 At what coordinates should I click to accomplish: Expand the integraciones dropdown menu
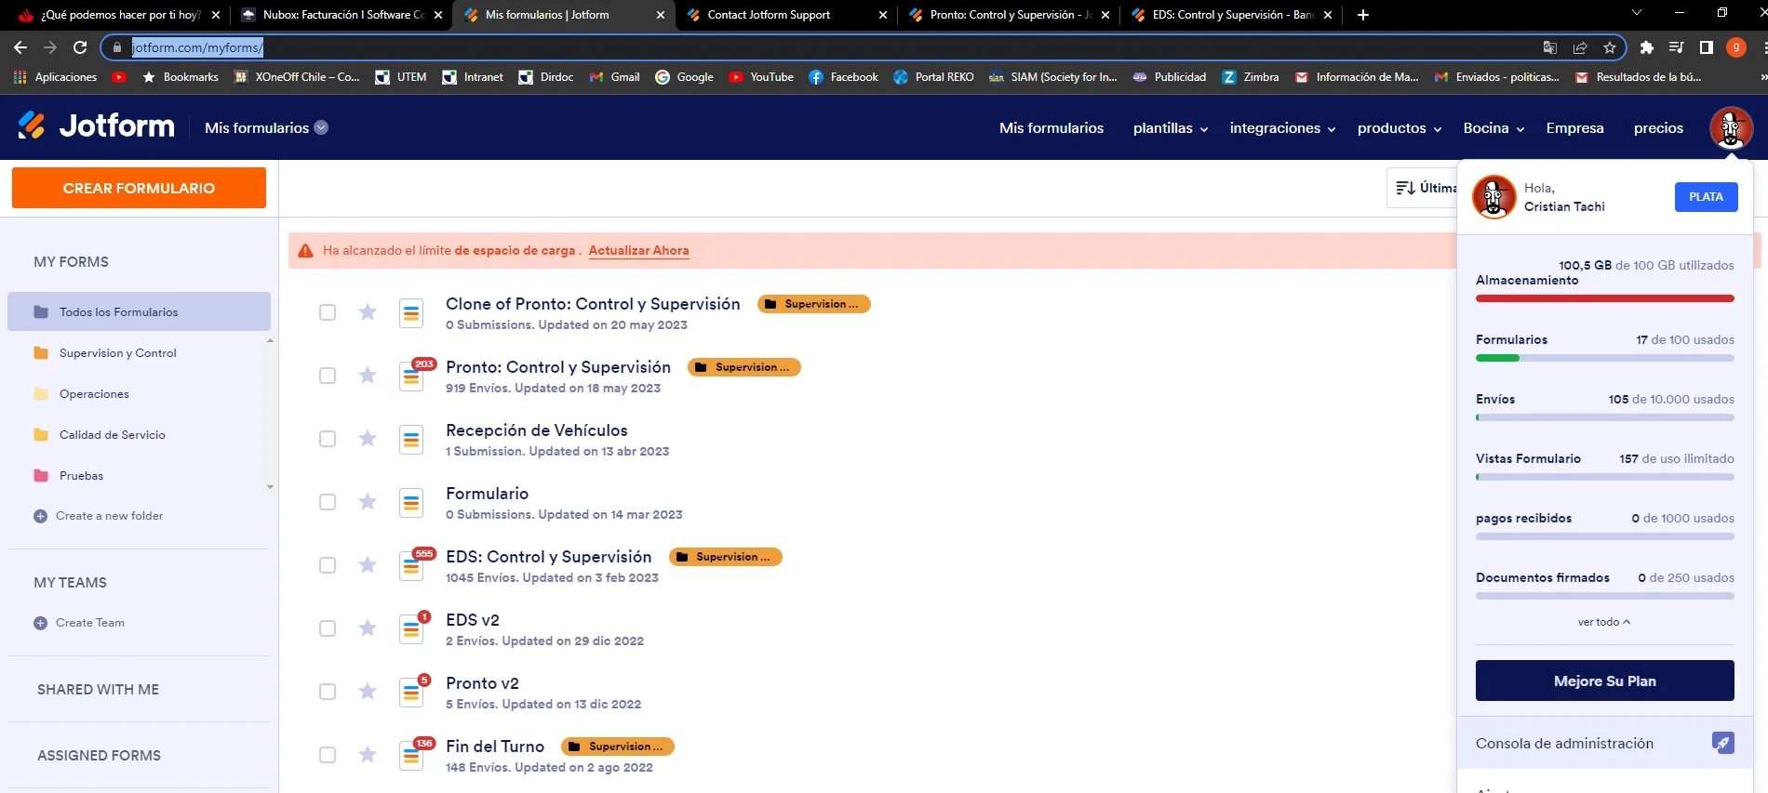click(x=1282, y=128)
